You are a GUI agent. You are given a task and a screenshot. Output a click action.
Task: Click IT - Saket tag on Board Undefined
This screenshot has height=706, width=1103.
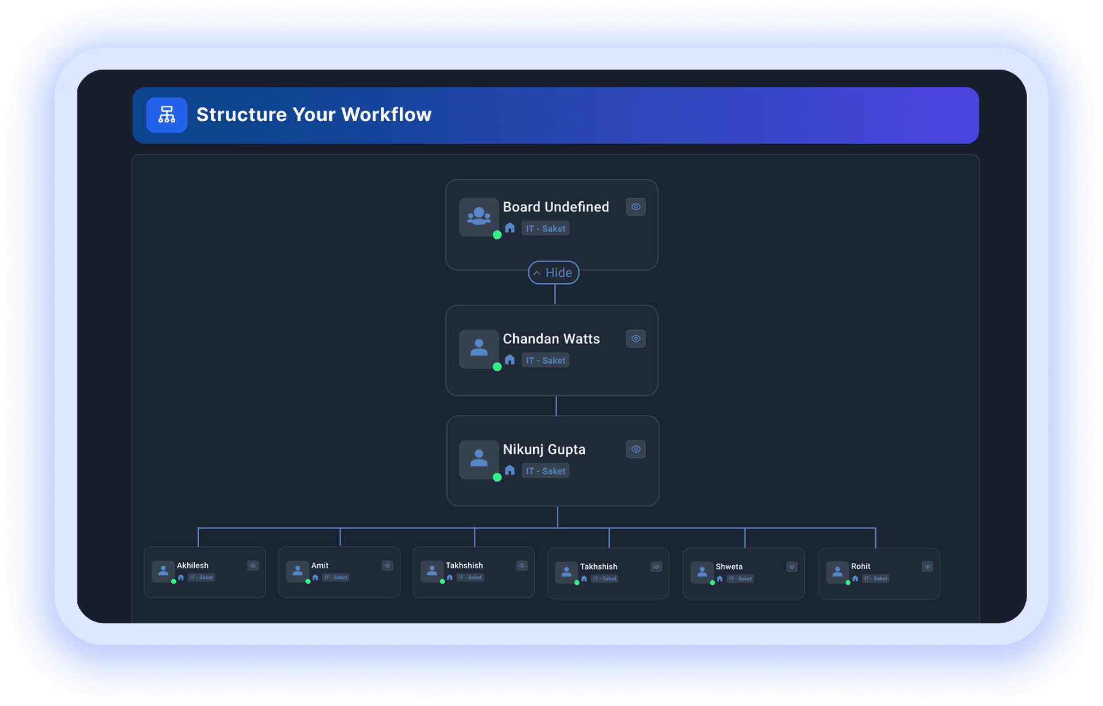point(545,229)
